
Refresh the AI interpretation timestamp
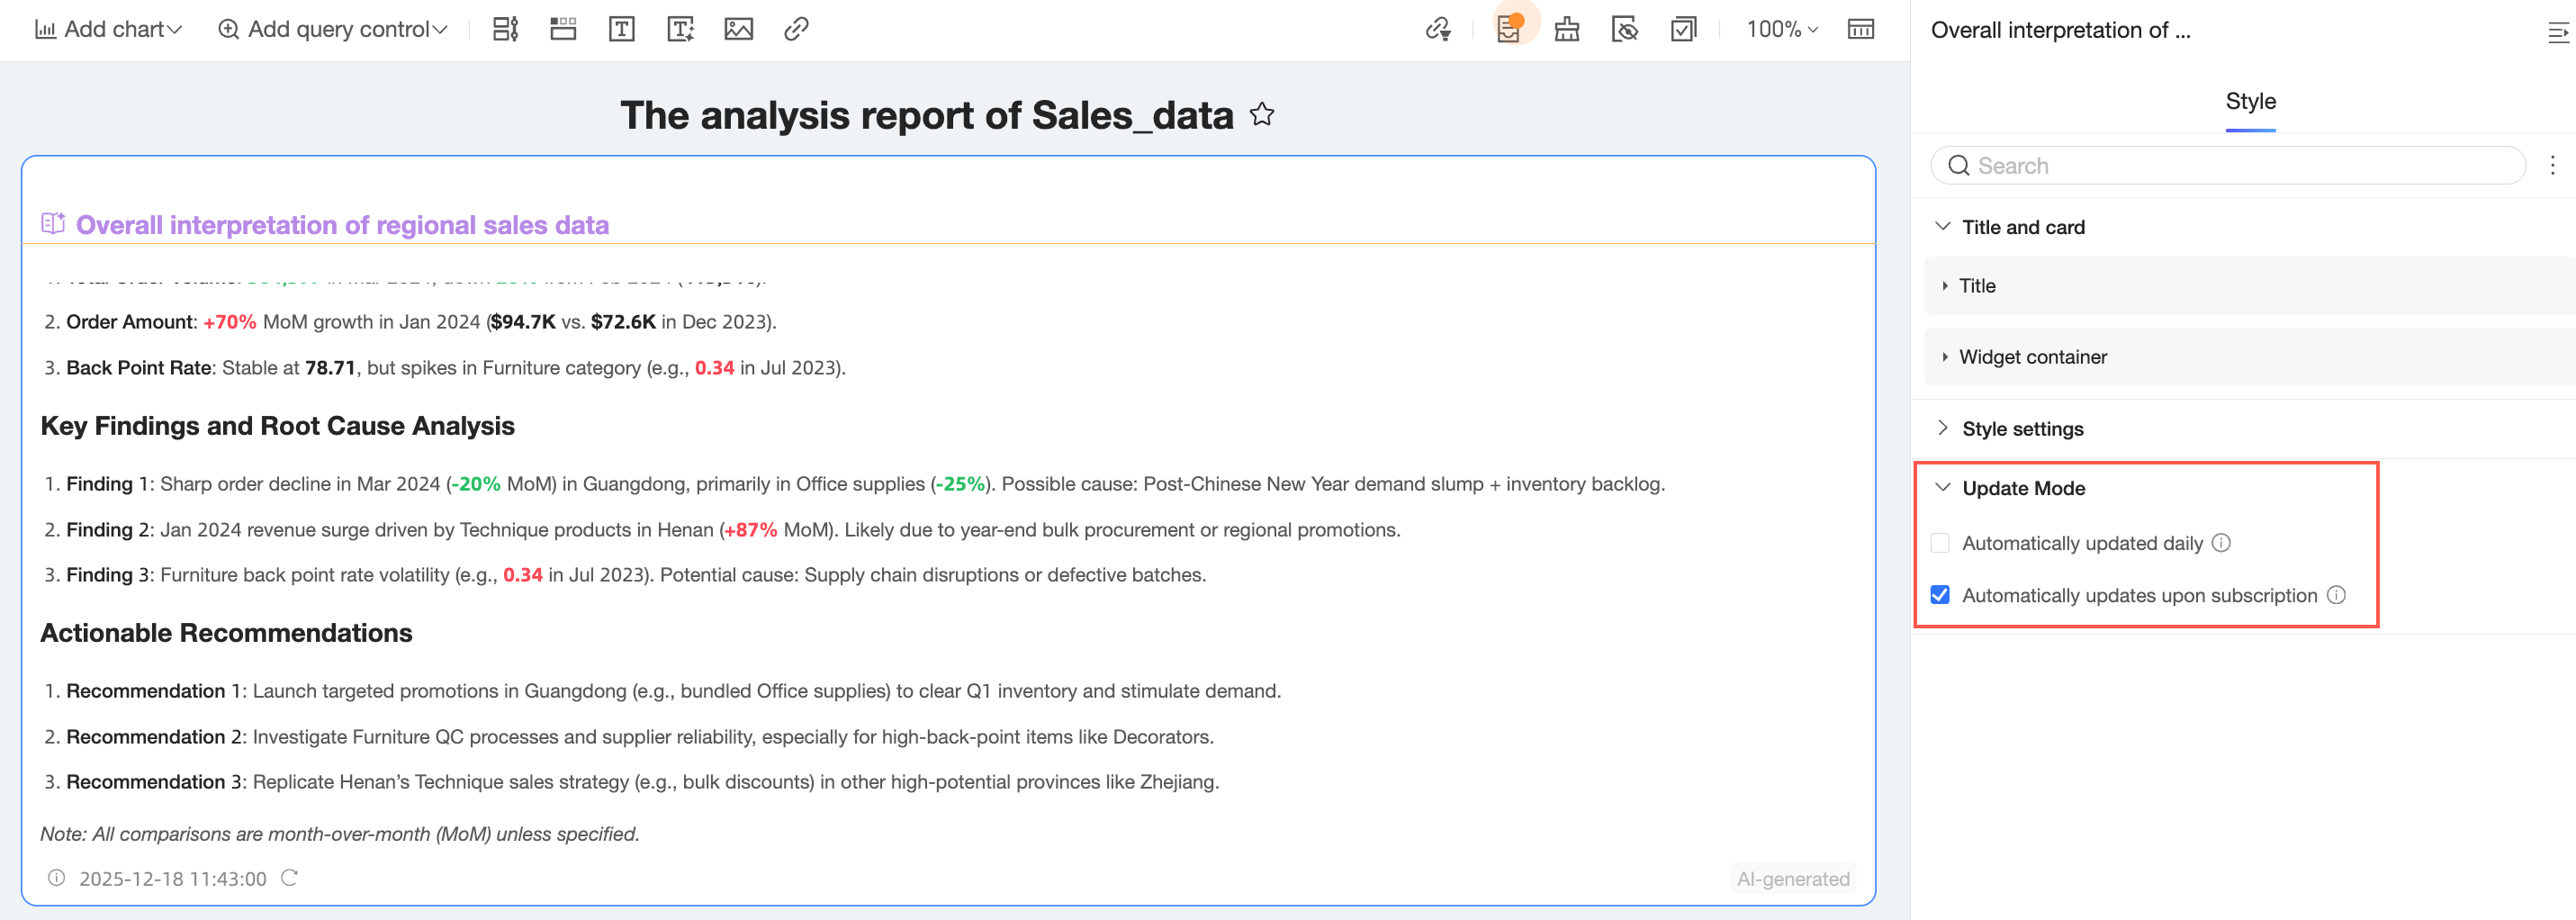click(289, 878)
